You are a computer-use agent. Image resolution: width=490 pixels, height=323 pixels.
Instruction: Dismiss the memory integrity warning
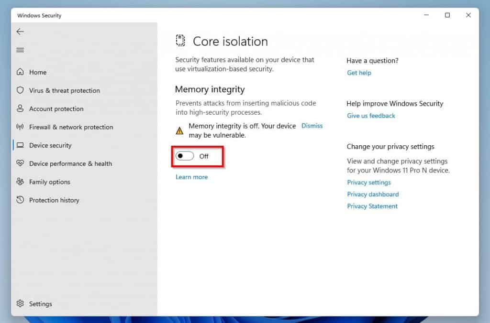point(312,126)
